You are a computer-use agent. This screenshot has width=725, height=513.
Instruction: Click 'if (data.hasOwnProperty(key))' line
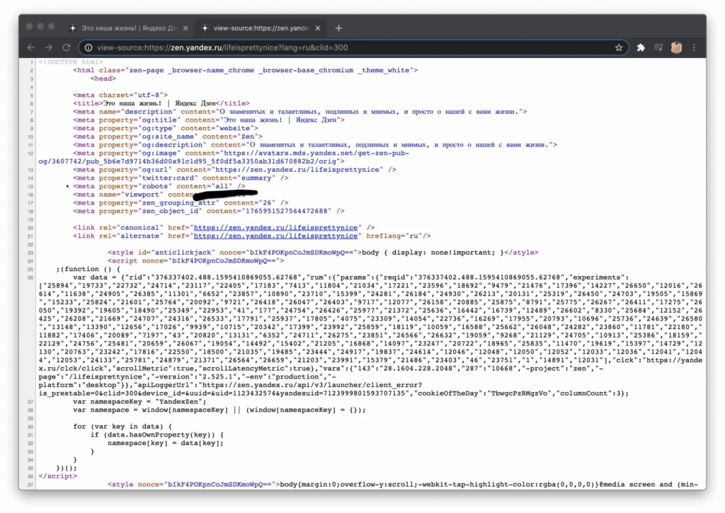157,435
